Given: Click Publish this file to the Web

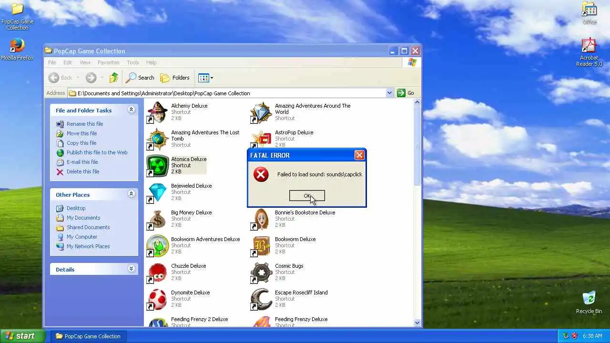Looking at the screenshot, I should point(97,152).
